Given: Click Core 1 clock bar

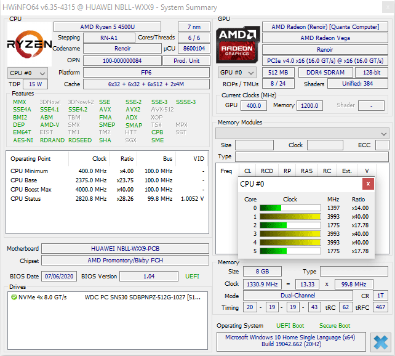Looking at the screenshot, I should pyautogui.click(x=290, y=217).
